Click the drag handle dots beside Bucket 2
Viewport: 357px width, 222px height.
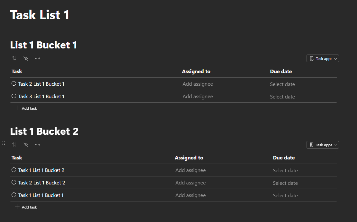coord(4,143)
